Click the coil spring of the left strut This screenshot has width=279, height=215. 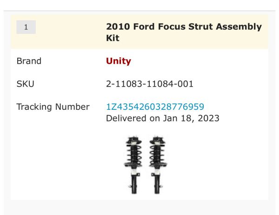point(133,156)
